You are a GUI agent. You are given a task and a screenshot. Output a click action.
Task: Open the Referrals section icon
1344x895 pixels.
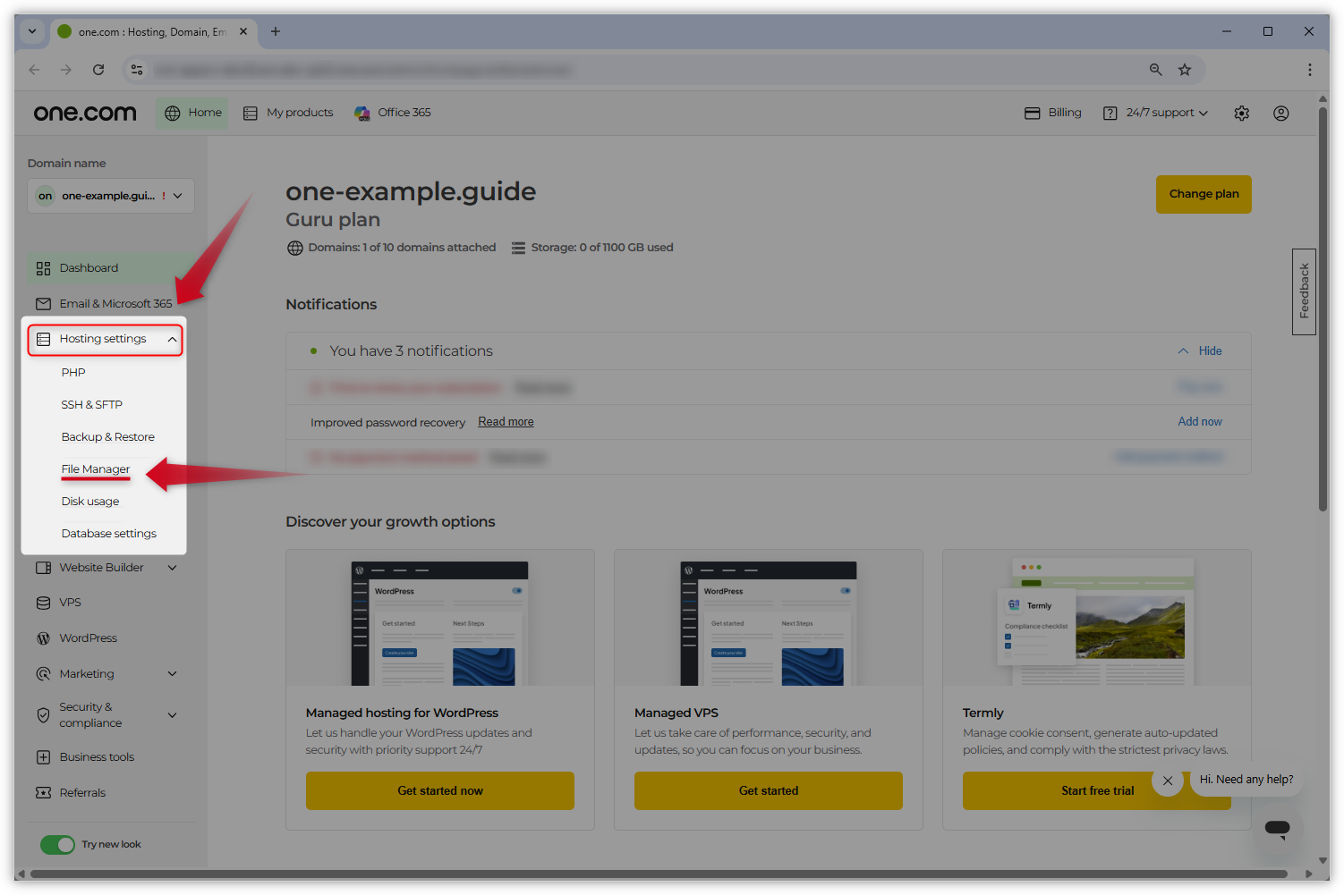[43, 792]
